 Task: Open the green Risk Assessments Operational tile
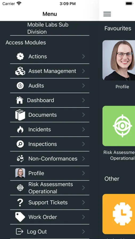coord(119,126)
